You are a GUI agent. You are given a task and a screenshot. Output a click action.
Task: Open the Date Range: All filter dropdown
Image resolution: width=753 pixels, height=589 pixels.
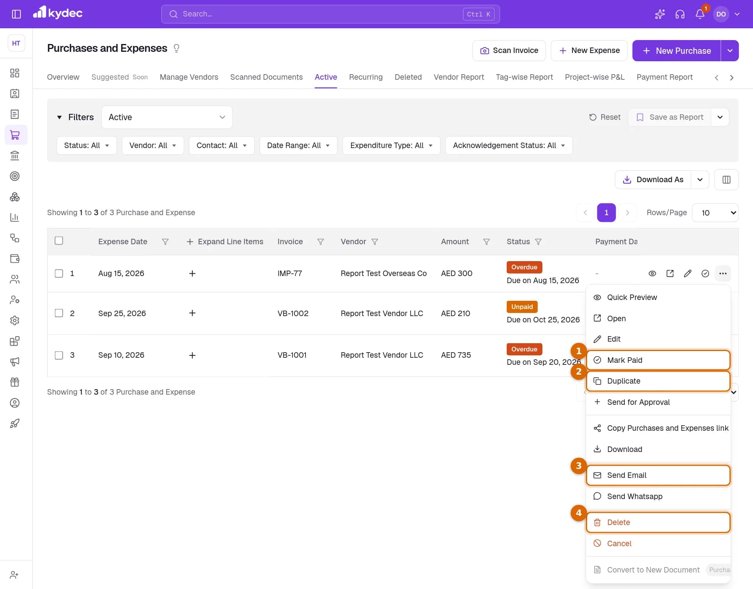(298, 145)
